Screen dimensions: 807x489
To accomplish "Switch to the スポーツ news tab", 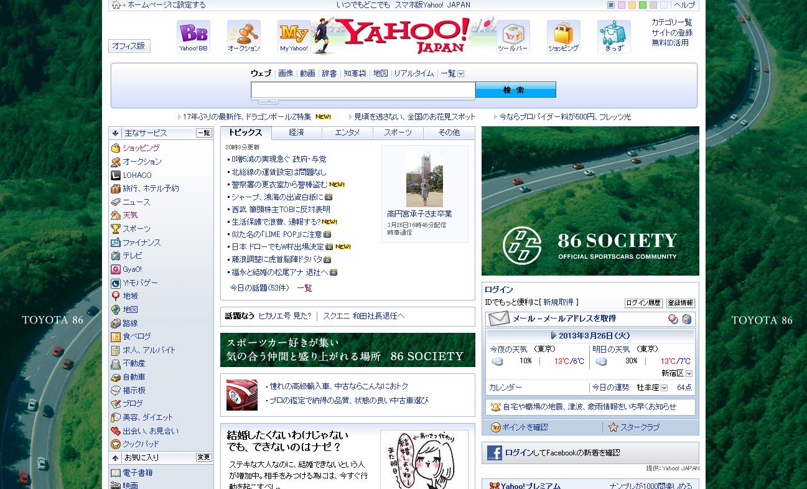I will (x=398, y=133).
